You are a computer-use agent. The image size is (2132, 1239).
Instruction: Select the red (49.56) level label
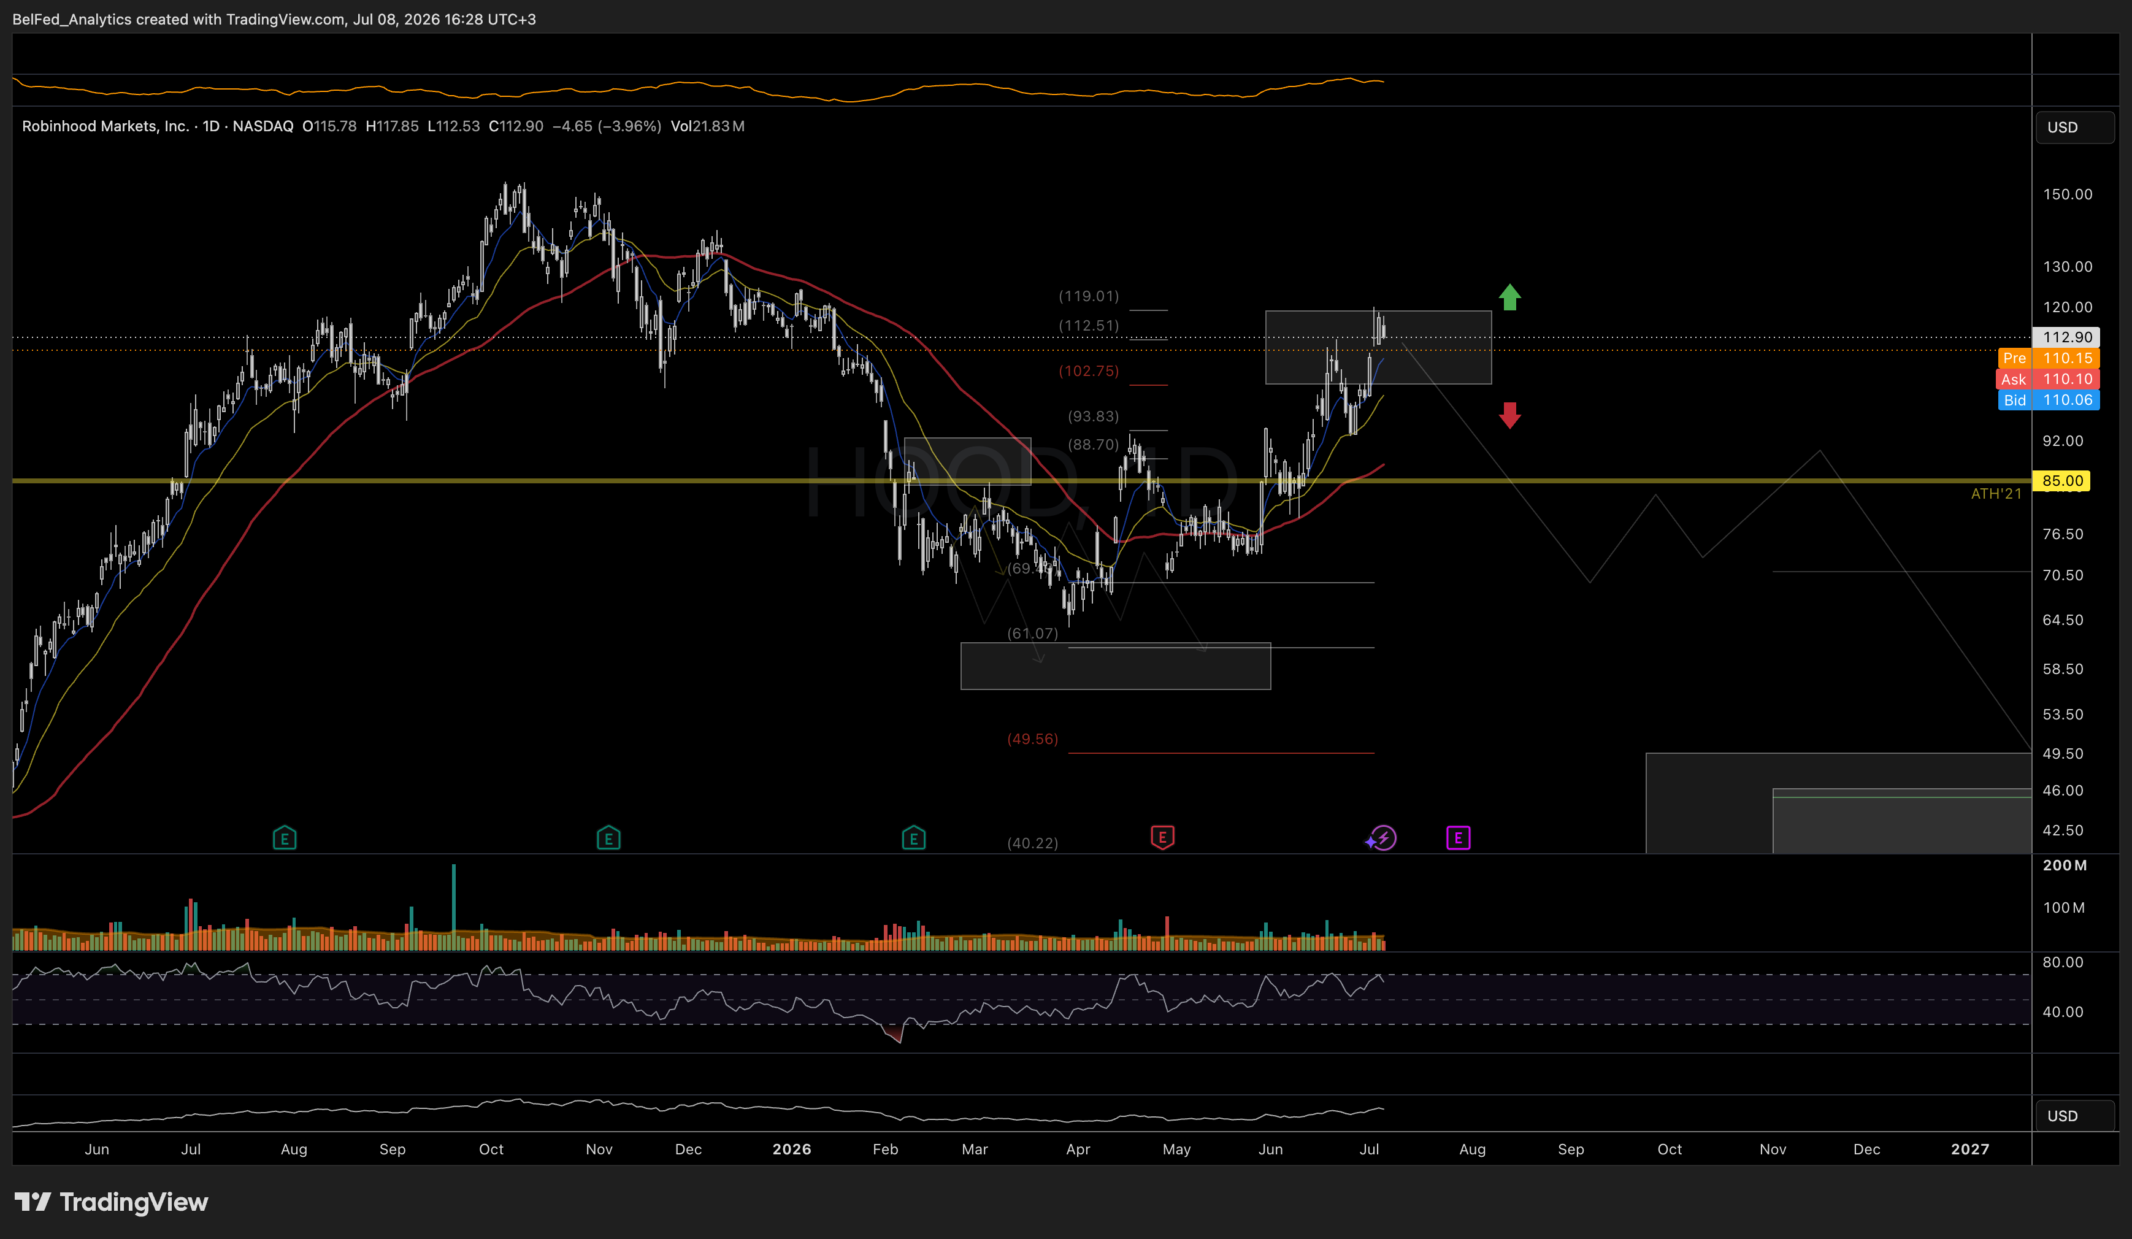tap(1032, 739)
